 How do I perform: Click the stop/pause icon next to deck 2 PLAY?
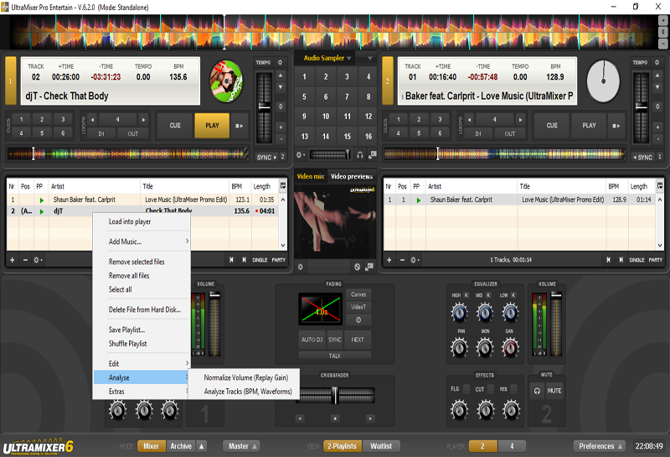[x=616, y=126]
